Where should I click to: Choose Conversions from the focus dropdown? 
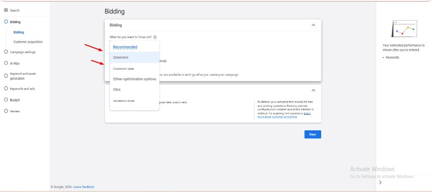tap(134, 58)
